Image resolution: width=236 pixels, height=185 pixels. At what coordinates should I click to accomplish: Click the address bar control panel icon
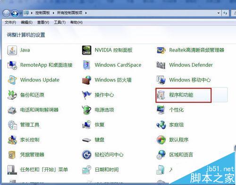26,13
